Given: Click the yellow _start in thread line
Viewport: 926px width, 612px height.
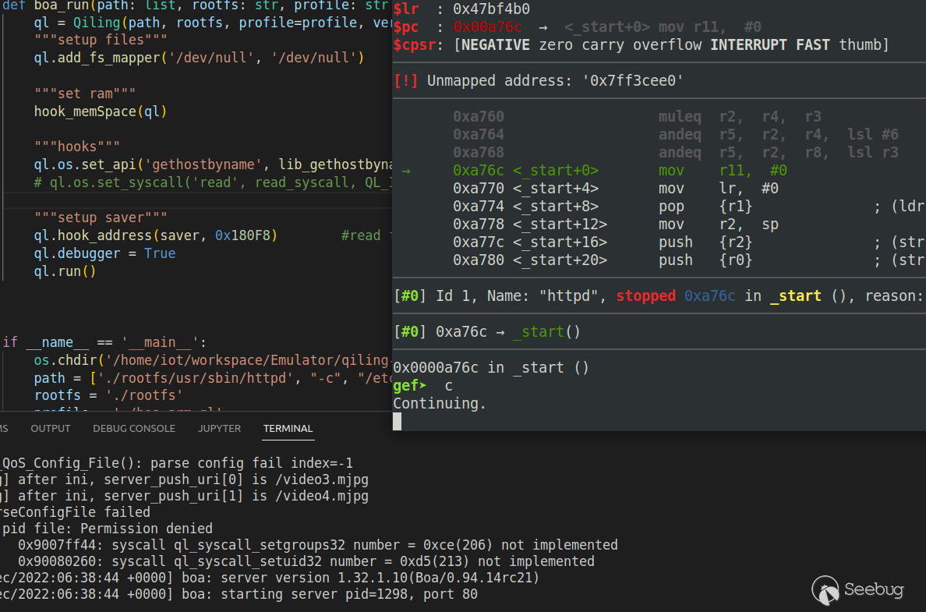Looking at the screenshot, I should click(x=795, y=296).
